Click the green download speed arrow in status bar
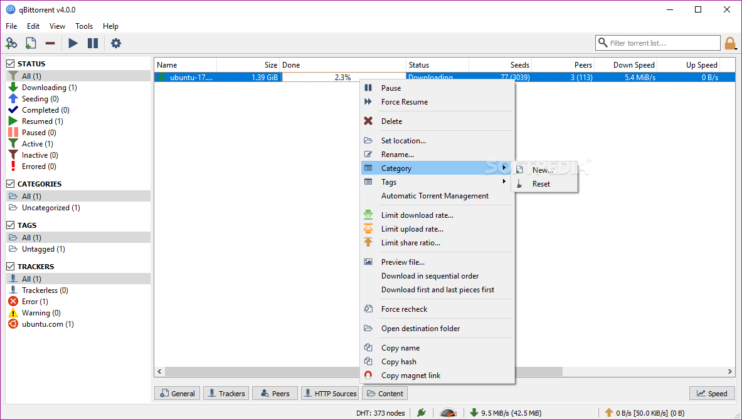742x420 pixels. (474, 412)
